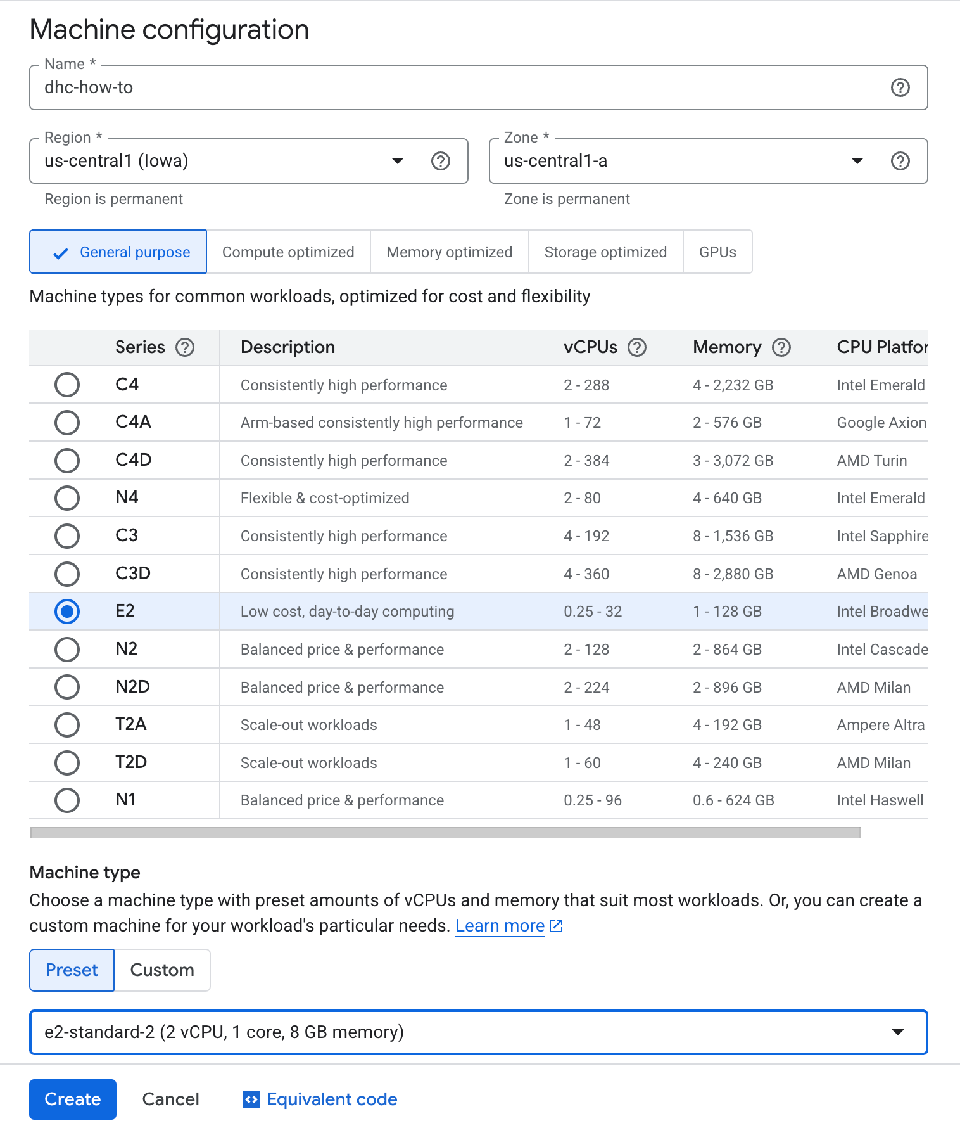Switch to the GPUs tab

(x=717, y=252)
